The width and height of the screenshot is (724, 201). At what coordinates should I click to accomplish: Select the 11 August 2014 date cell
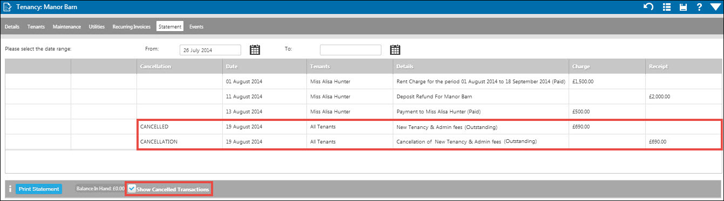coord(265,97)
